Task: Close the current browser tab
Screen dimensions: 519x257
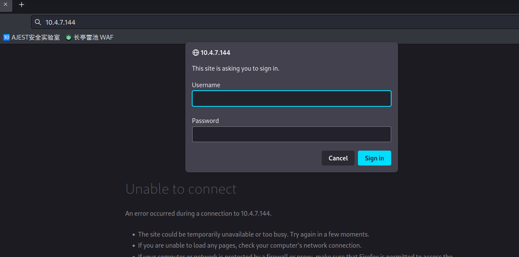Action: pos(6,4)
